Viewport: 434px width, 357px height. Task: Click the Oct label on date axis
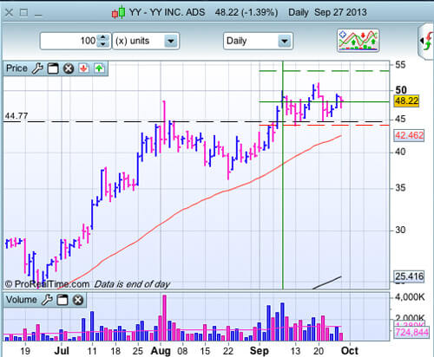click(x=350, y=351)
